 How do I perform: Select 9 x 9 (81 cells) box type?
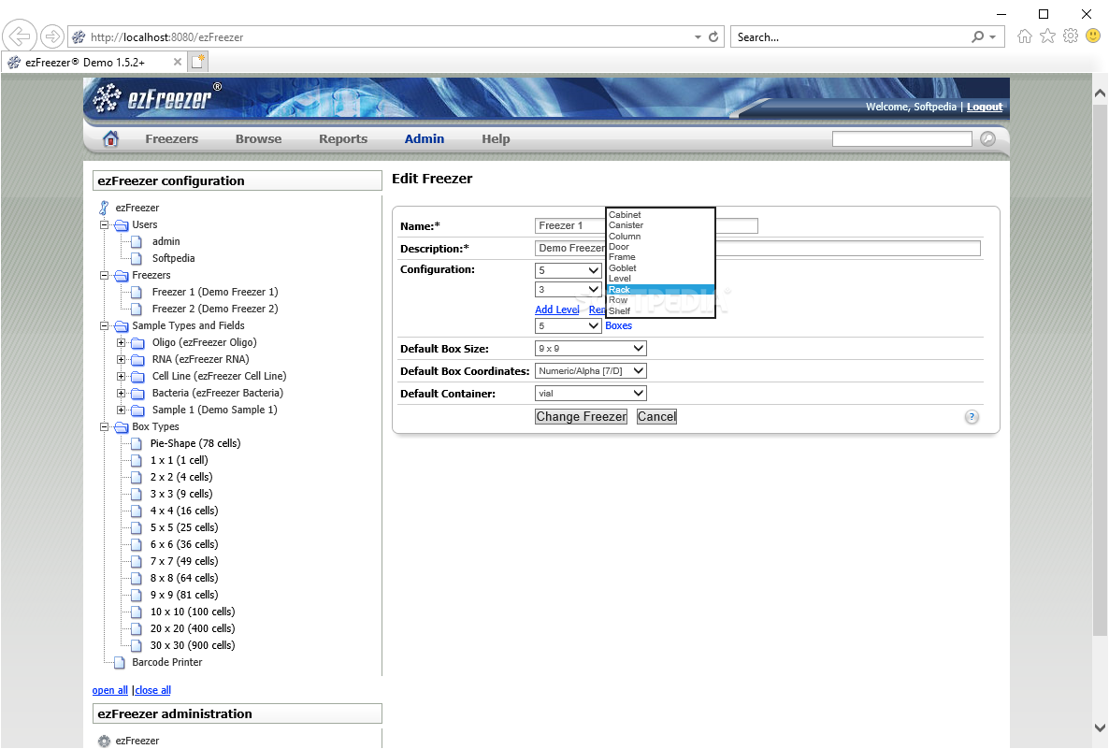184,596
